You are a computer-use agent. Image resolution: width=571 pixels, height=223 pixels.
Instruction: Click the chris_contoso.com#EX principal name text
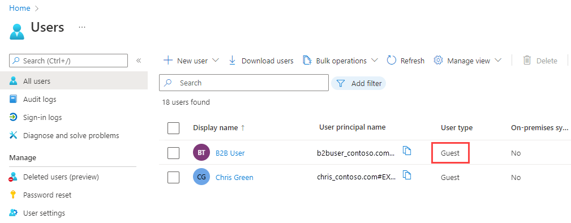[356, 178]
